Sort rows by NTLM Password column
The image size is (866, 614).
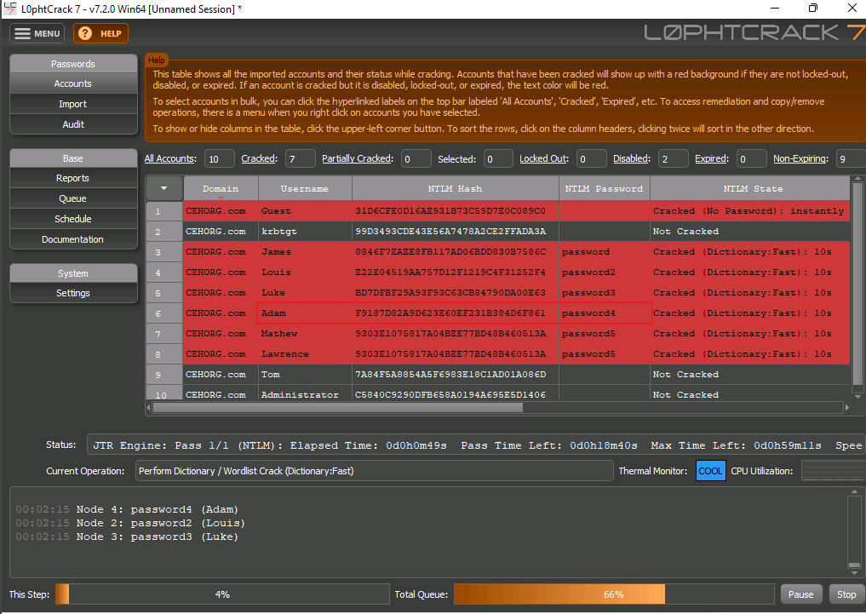(x=604, y=189)
